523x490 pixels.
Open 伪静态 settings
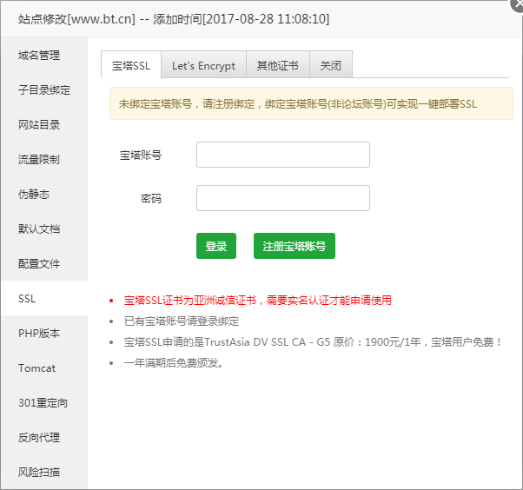(x=44, y=194)
